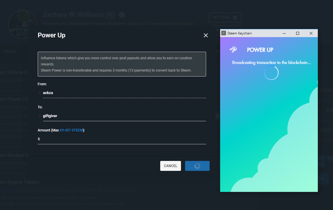Maximize the Steem Keychain window
The image size is (333, 210).
tap(298, 33)
